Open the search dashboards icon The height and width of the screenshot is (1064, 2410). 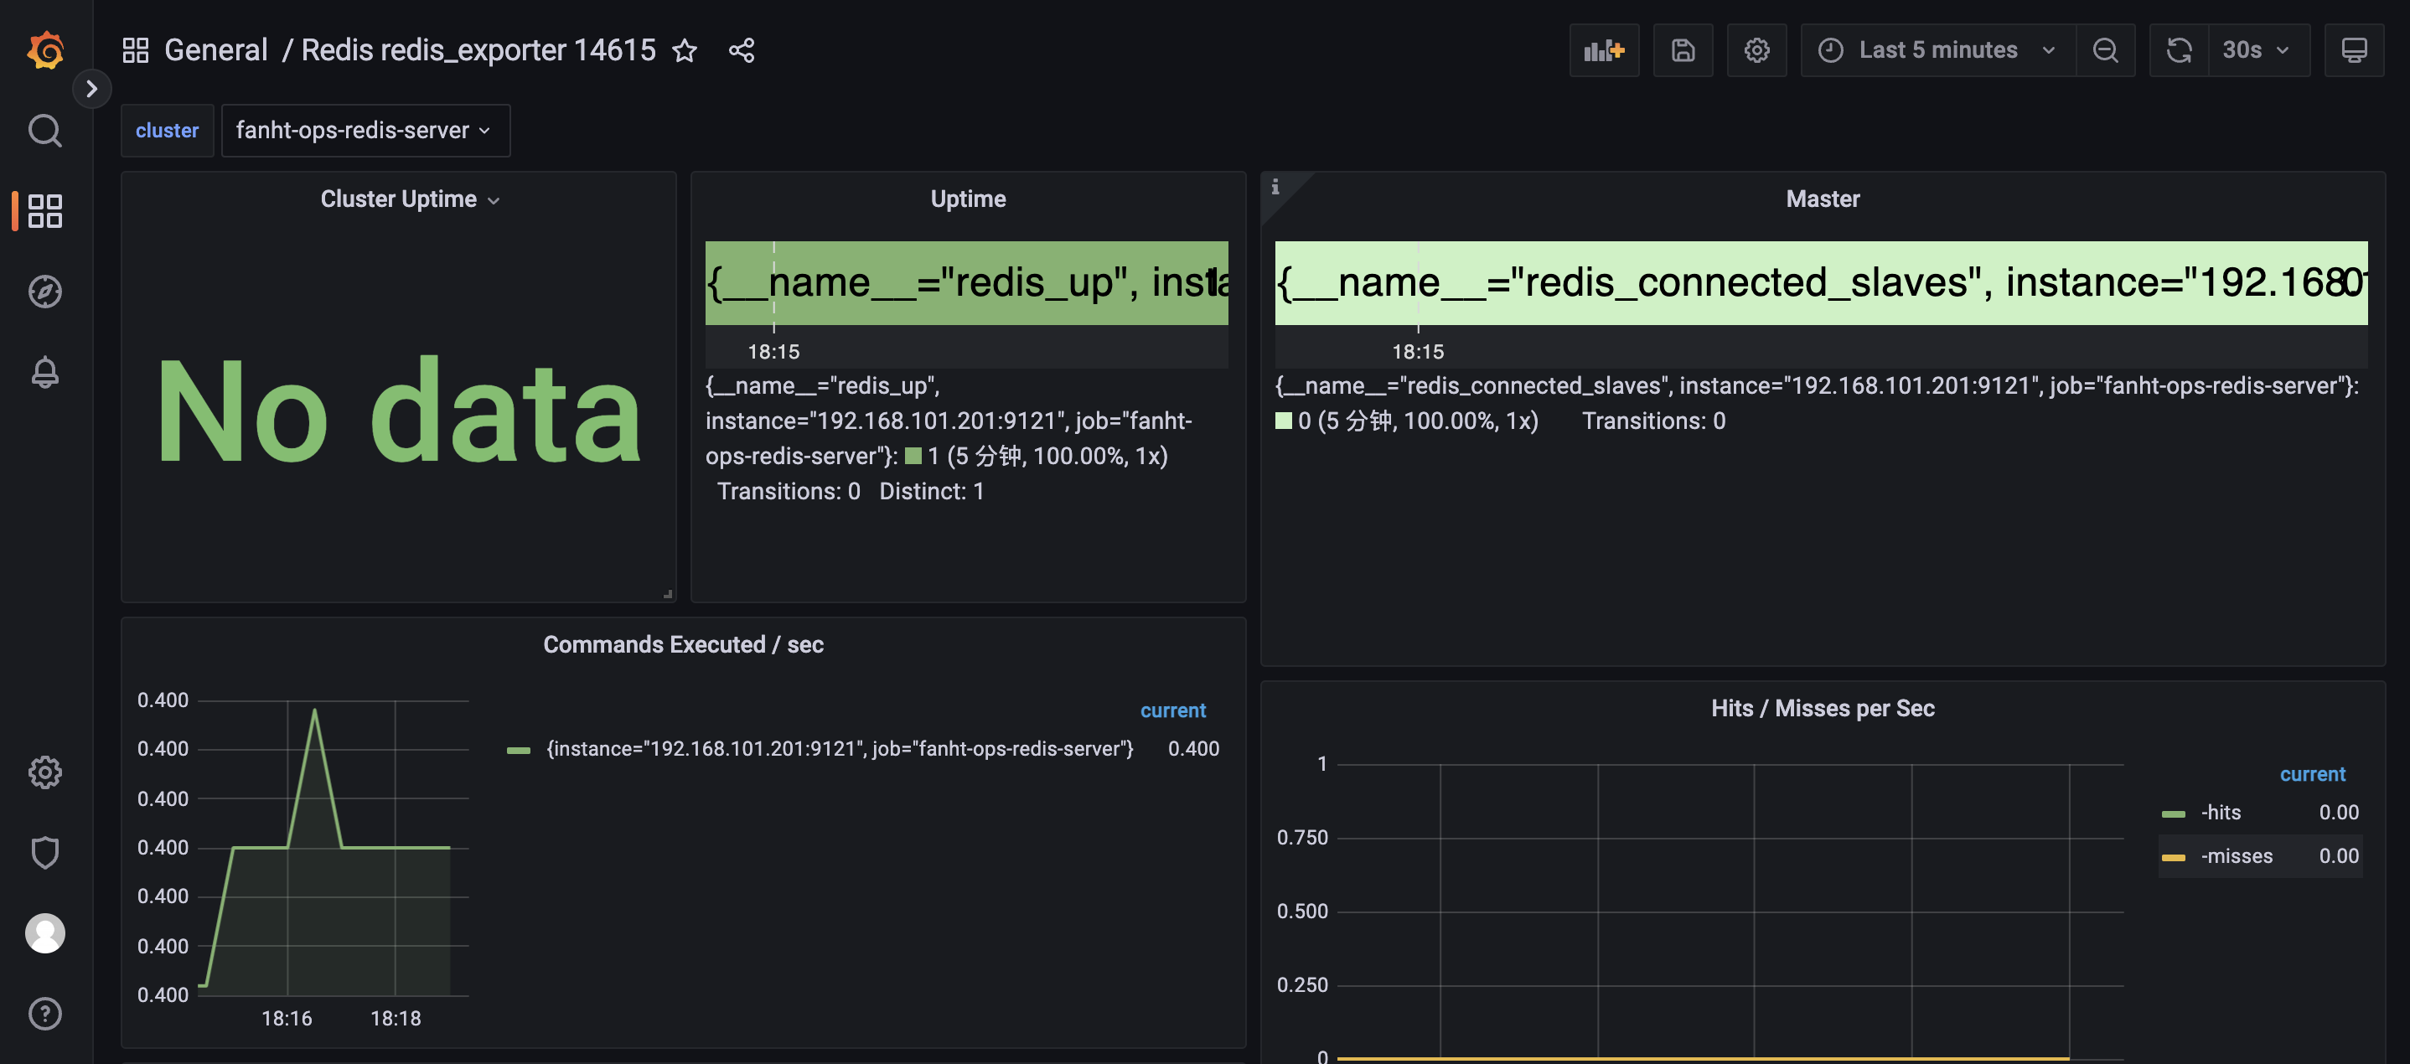click(x=45, y=131)
